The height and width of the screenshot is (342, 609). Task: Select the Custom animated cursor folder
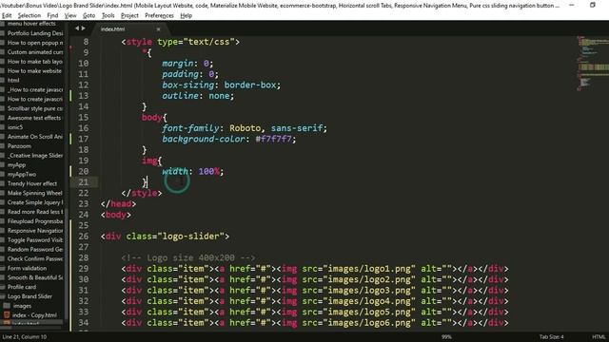(35, 52)
